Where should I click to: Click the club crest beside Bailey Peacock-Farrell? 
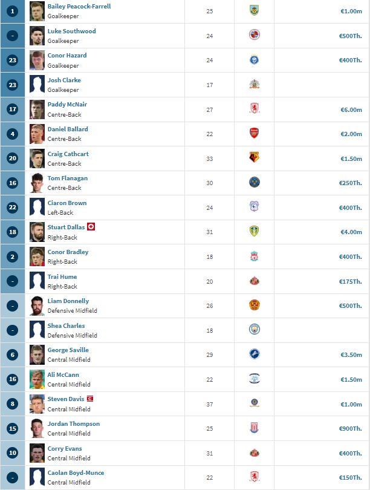[x=254, y=10]
